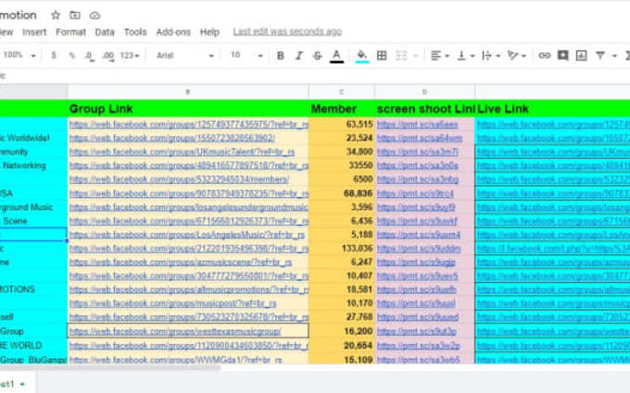
Task: Open zoom level dropdown
Action: point(19,55)
